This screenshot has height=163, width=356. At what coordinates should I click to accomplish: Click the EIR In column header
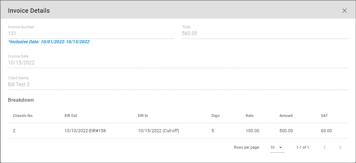(x=143, y=116)
